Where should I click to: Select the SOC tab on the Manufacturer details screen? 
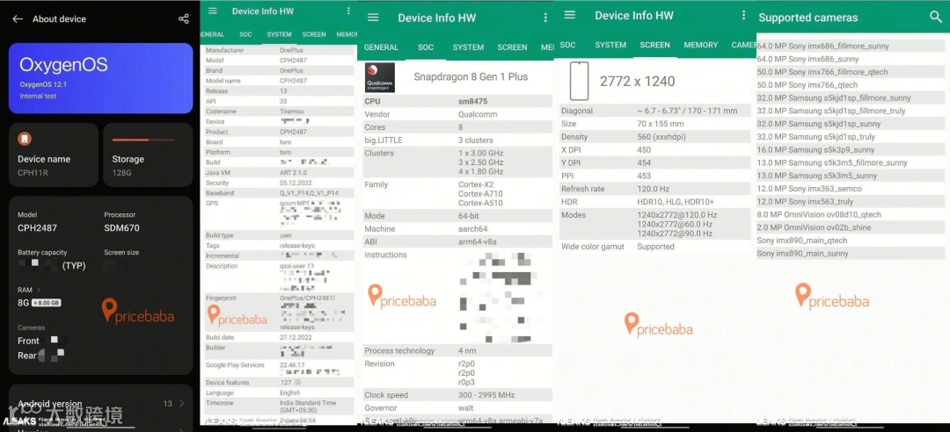coord(245,35)
